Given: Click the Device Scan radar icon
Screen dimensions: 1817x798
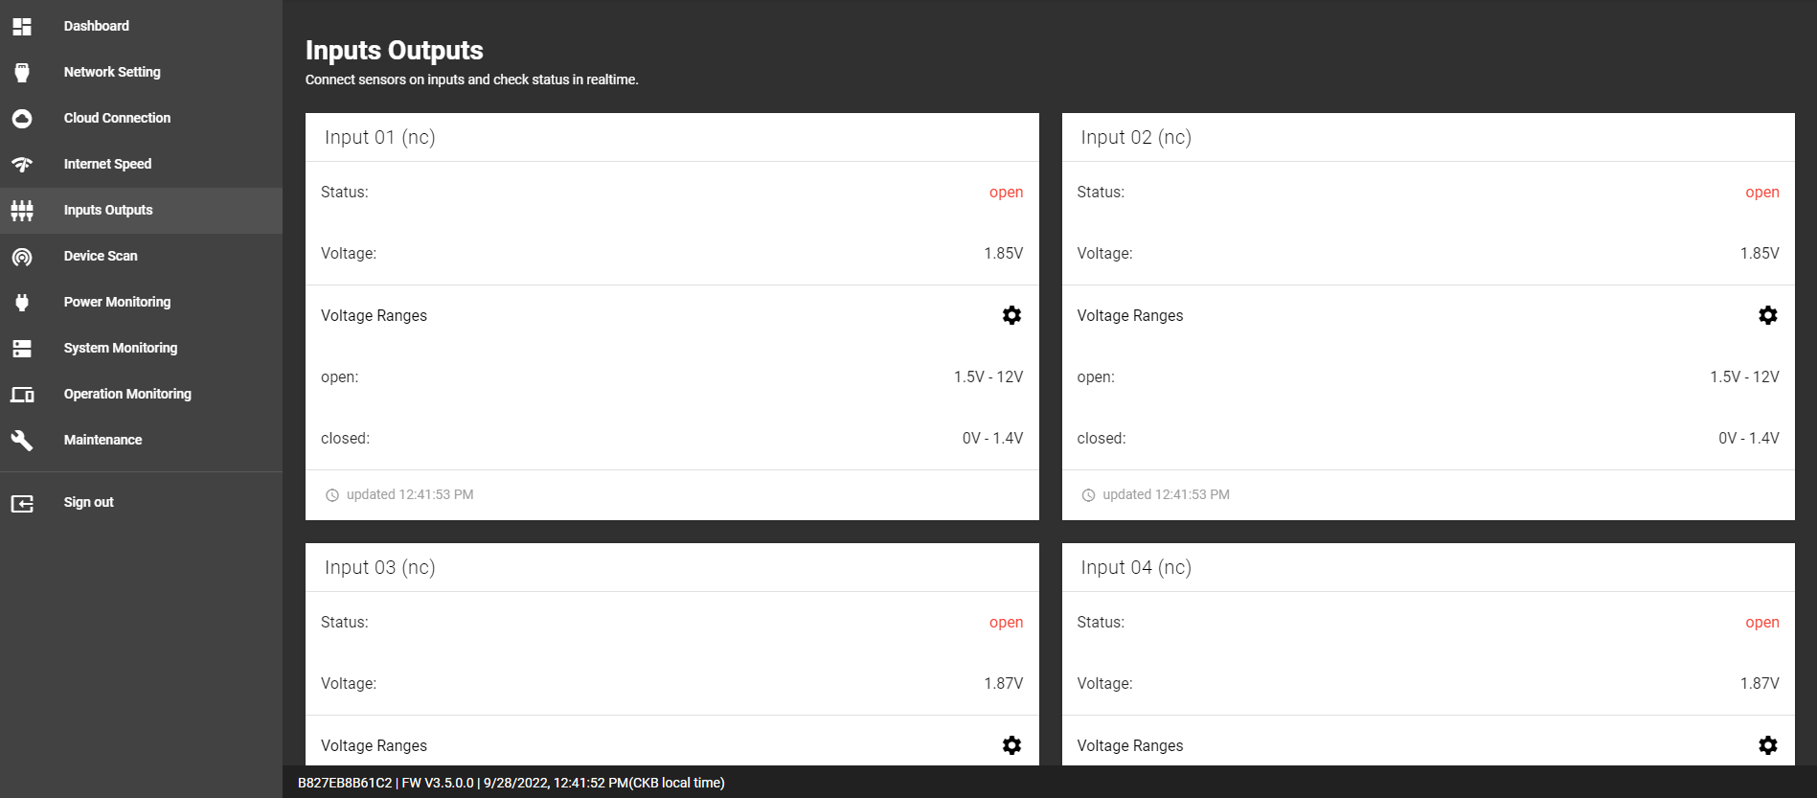Looking at the screenshot, I should pos(22,257).
